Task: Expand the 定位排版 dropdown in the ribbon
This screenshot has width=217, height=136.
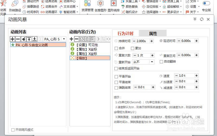Action: point(160,7)
